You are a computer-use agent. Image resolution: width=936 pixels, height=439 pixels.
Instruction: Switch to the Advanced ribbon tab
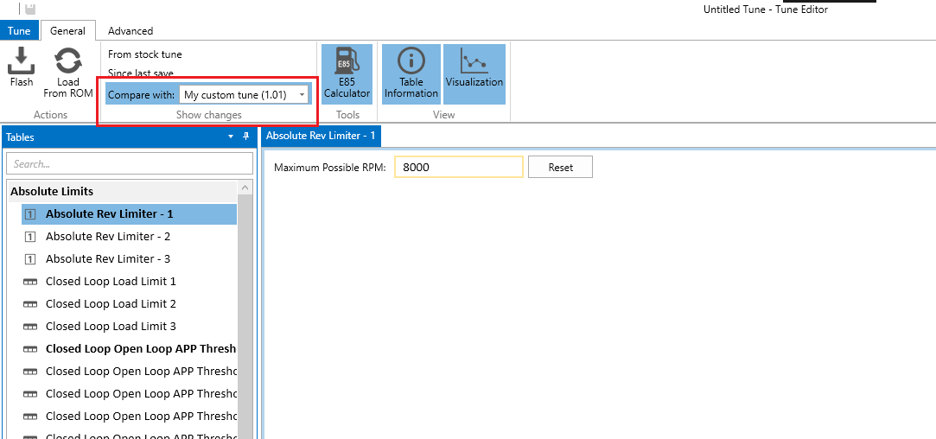131,31
